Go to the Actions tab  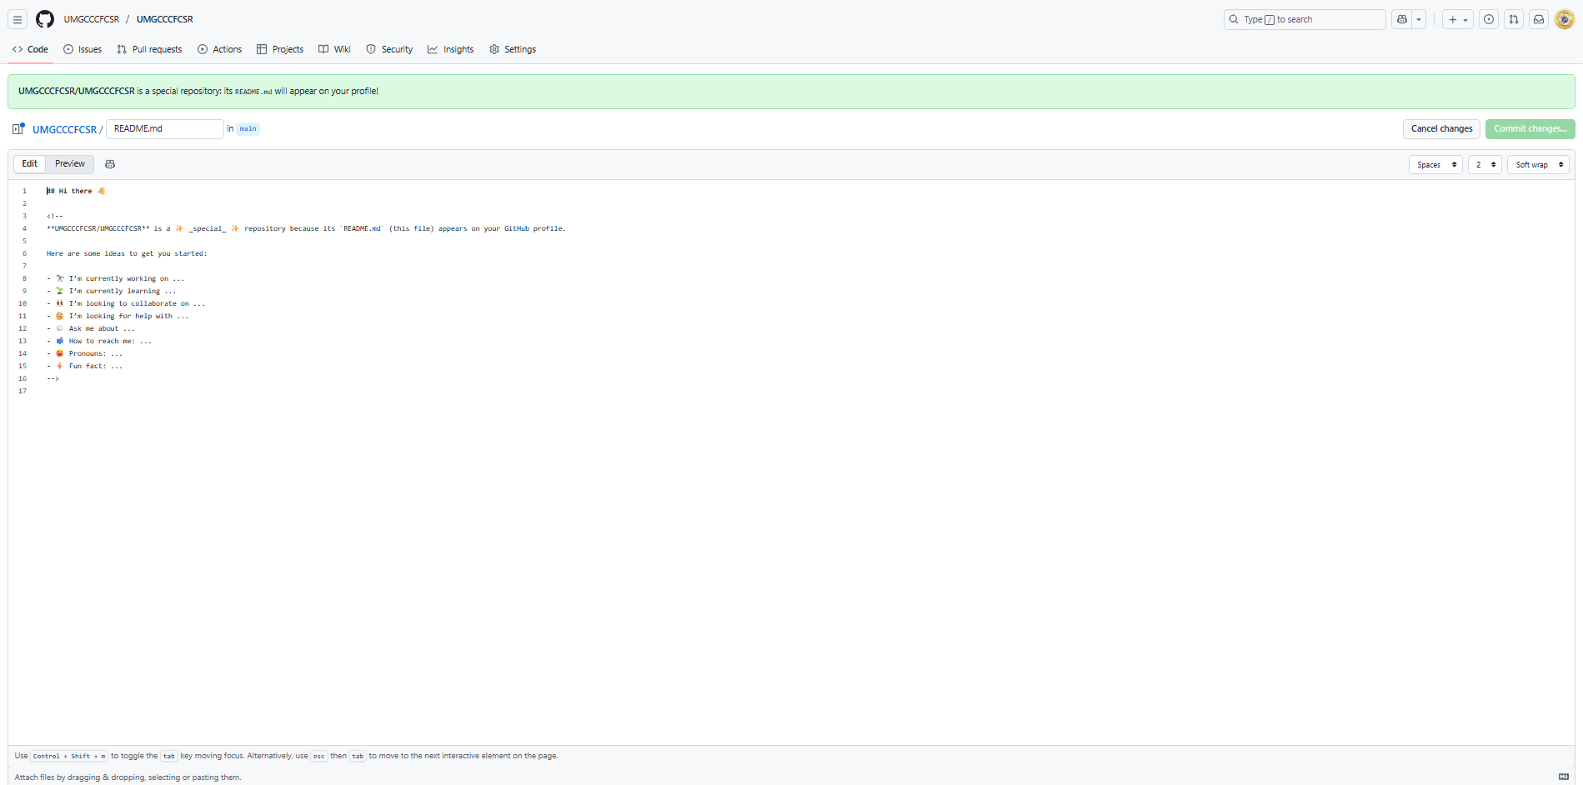220,49
